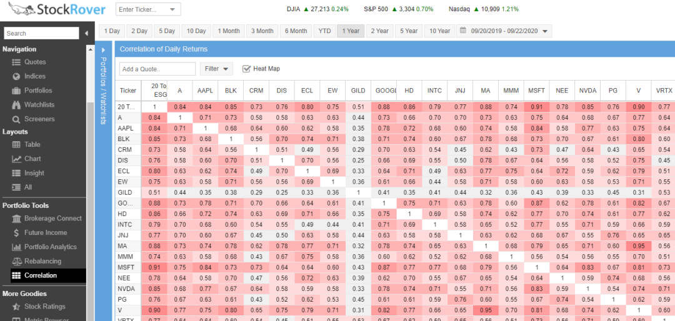Screen dimensions: 675x321
Task: Expand the date range dropdown
Action: pos(545,31)
